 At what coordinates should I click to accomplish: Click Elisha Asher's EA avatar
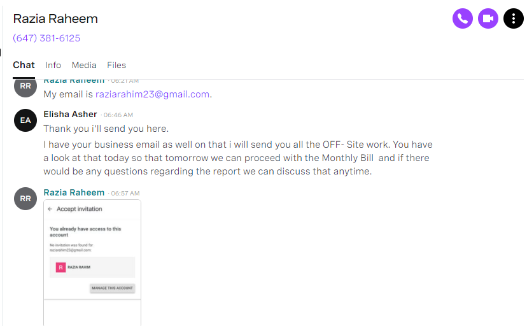[x=25, y=120]
